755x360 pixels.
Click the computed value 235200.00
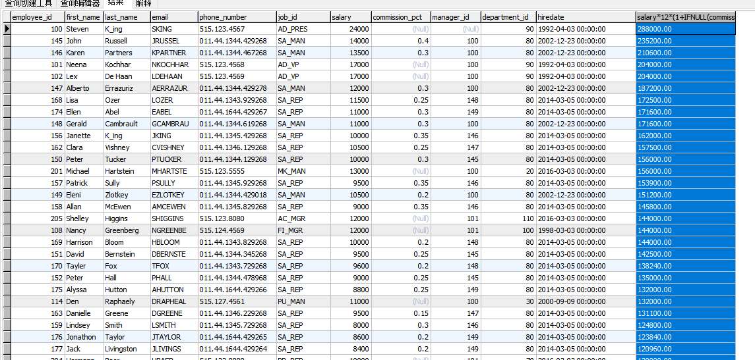pos(686,41)
